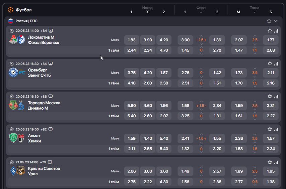Pick Зенит С-Пб win at 1.87
The height and width of the screenshot is (189, 286).
164,73
